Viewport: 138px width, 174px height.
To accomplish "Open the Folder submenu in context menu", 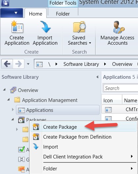I will click(x=83, y=169).
